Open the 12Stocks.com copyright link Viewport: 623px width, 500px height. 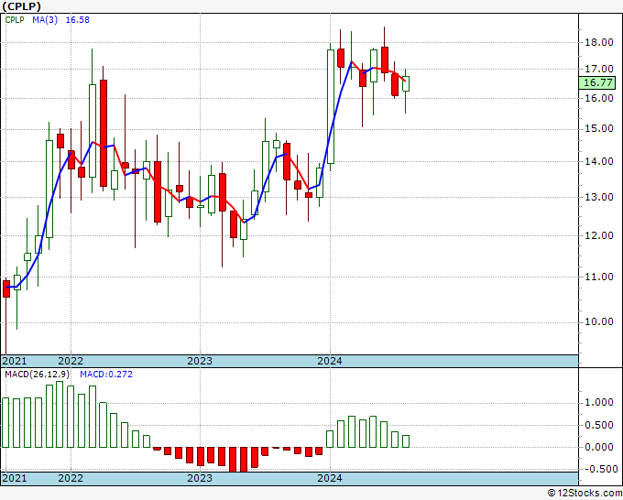coord(585,494)
